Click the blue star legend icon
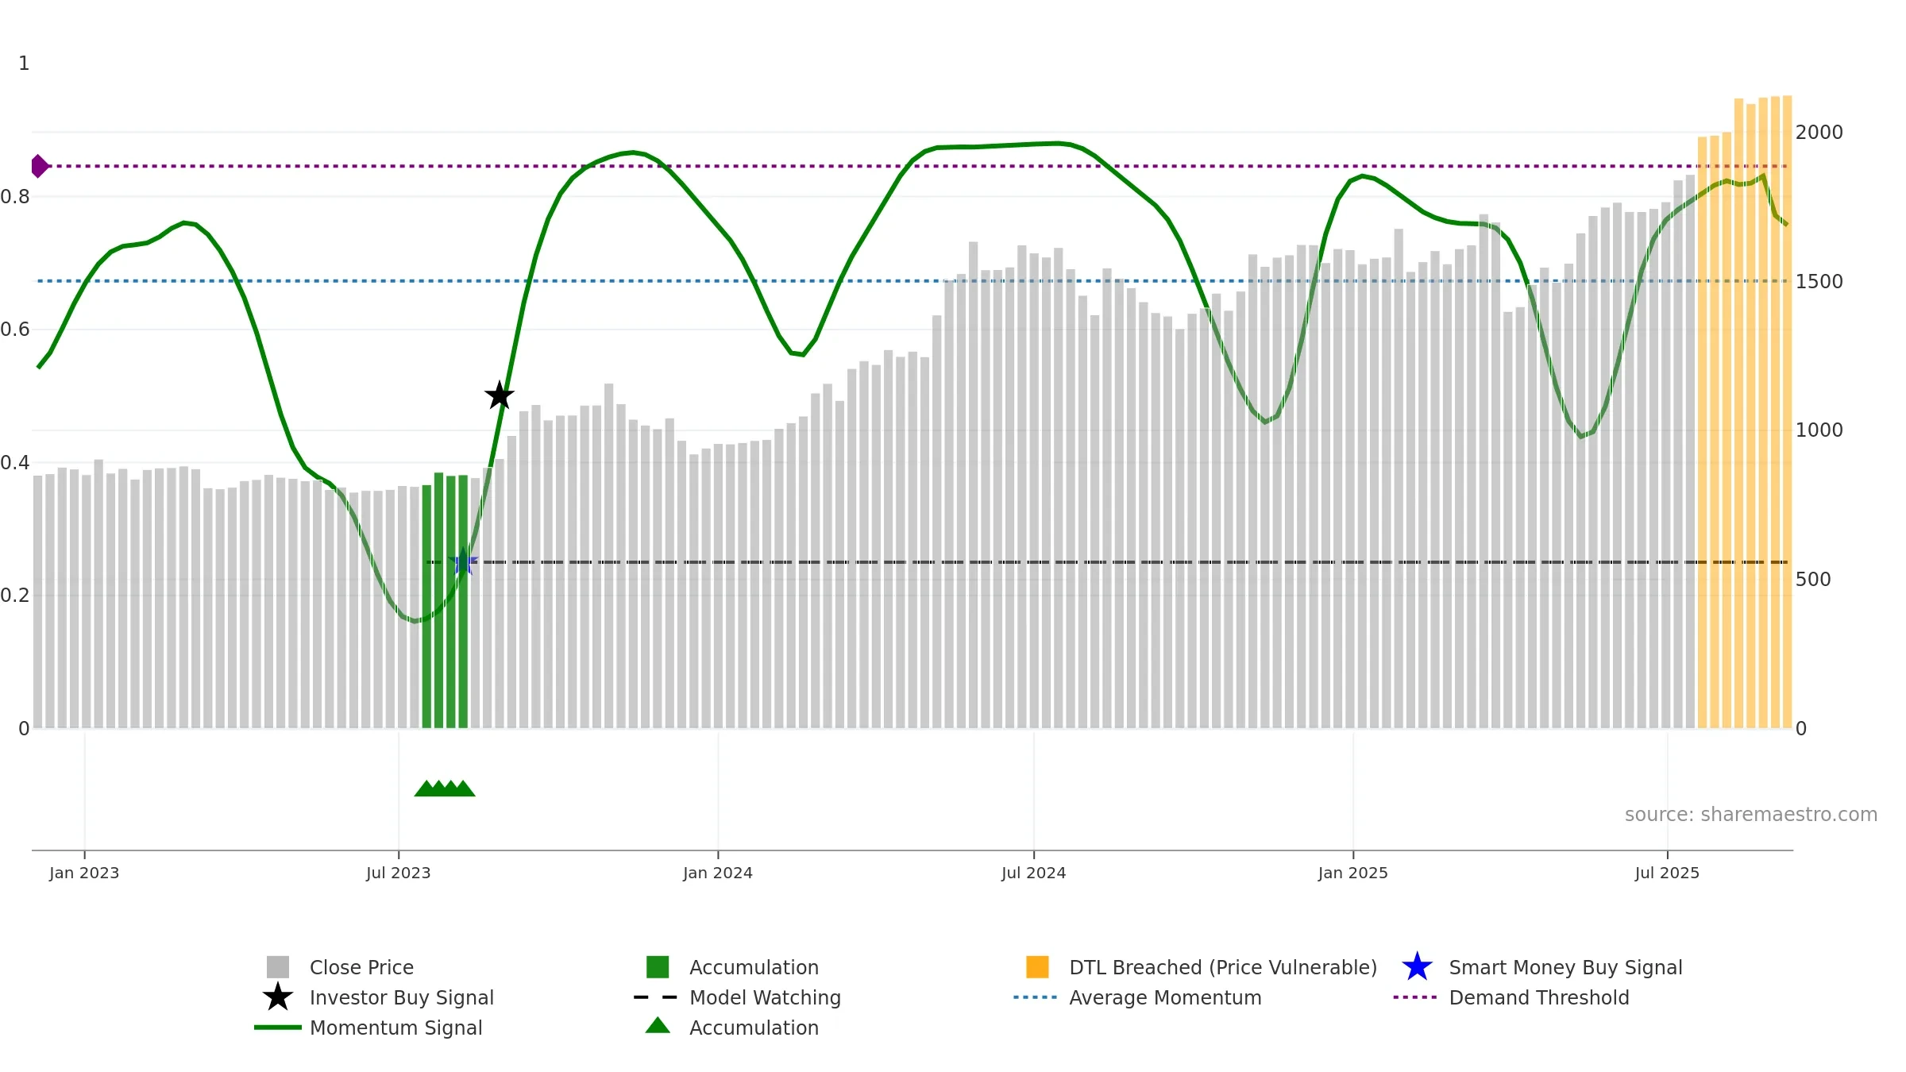This screenshot has width=1906, height=1072. pyautogui.click(x=1417, y=967)
